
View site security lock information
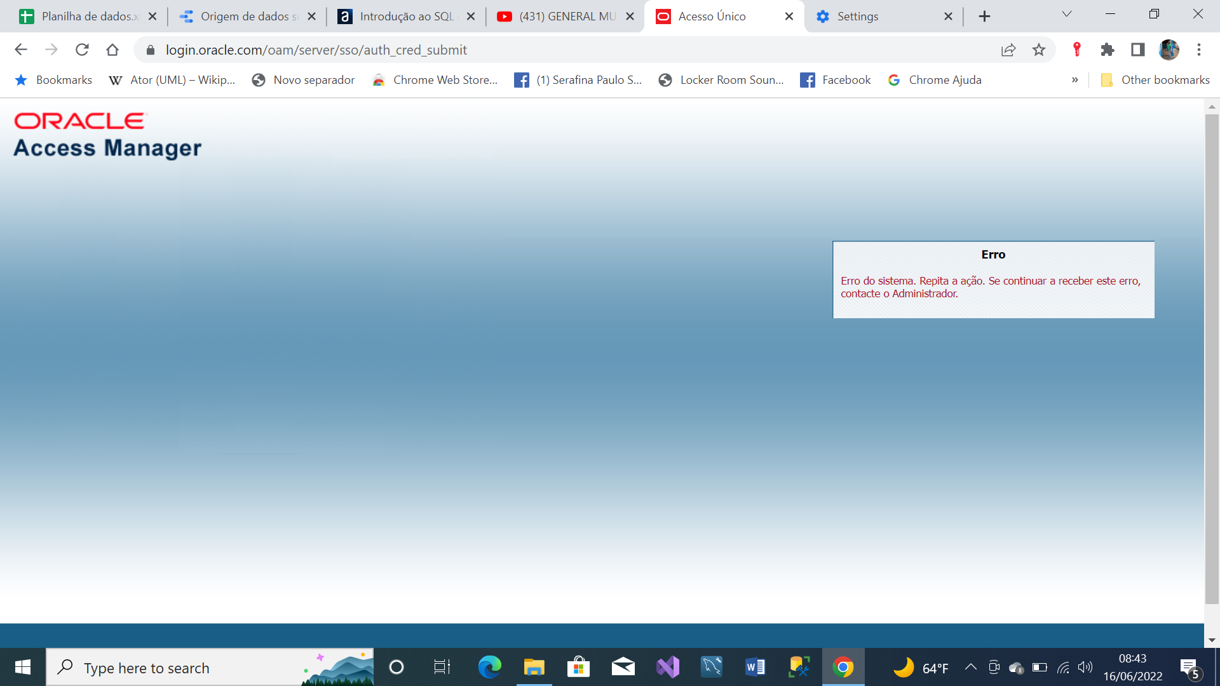151,50
